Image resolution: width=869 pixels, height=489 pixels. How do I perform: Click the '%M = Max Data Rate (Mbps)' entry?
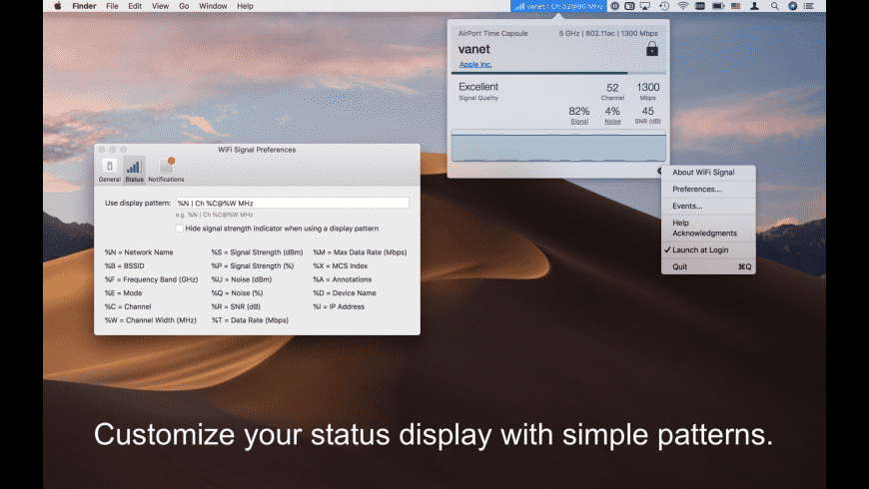(360, 251)
